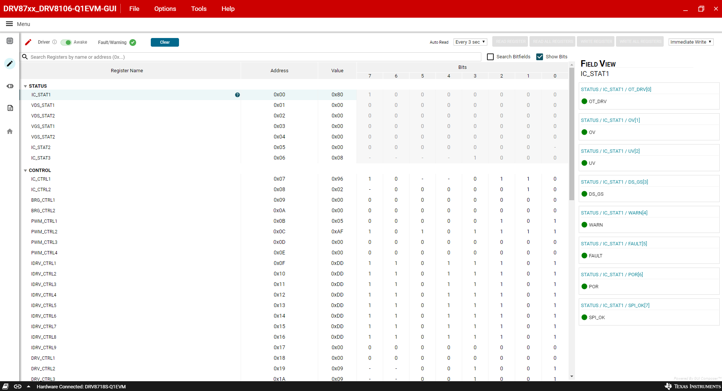This screenshot has width=722, height=391.
Task: Open the Immediate Write mode dropdown
Action: (x=691, y=42)
